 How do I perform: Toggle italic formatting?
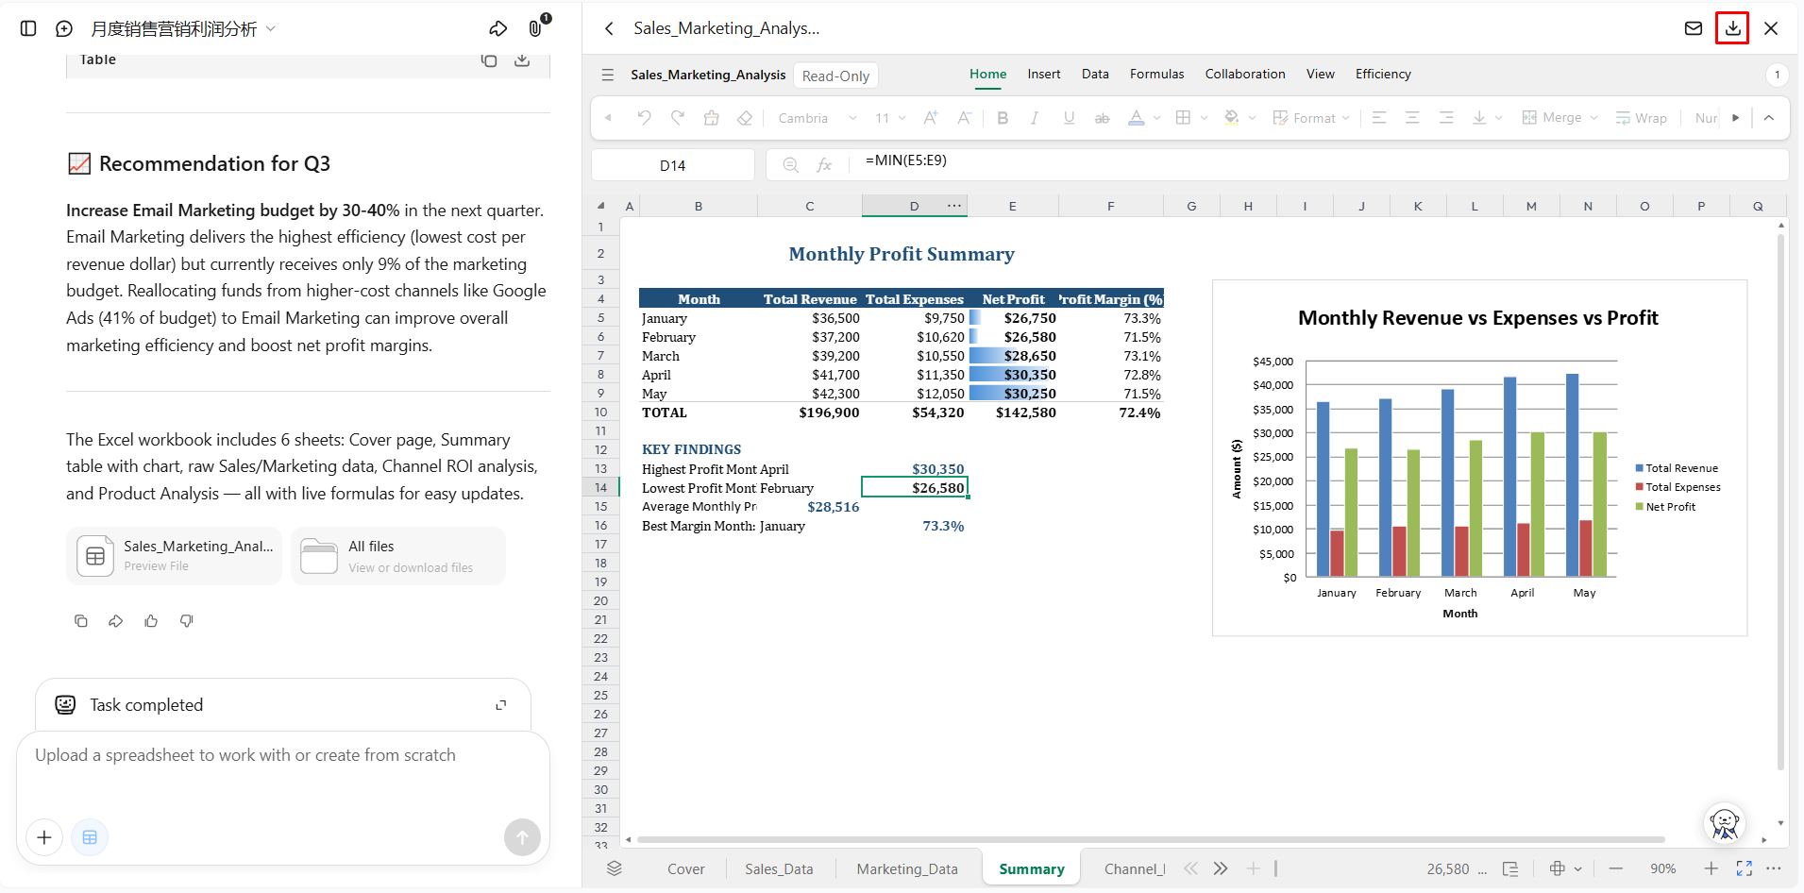tap(1035, 118)
